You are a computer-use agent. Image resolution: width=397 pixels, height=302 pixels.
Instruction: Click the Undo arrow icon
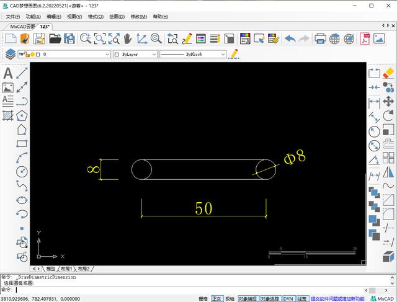click(290, 39)
